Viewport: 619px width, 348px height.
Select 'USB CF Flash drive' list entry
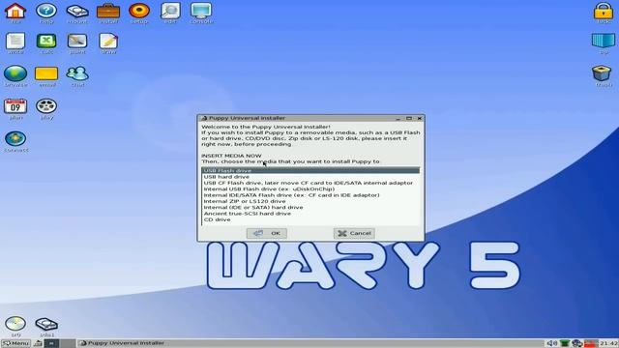[x=310, y=183]
